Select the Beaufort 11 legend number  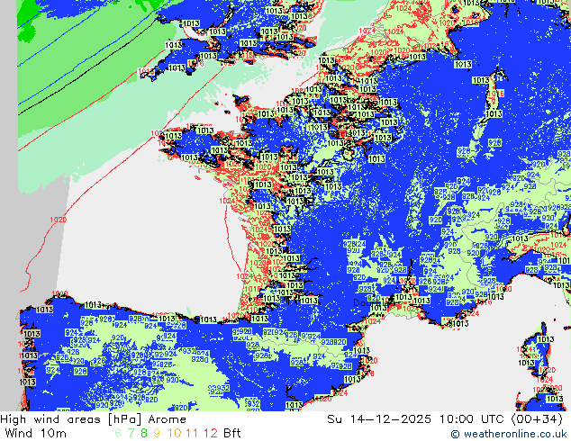(x=192, y=434)
